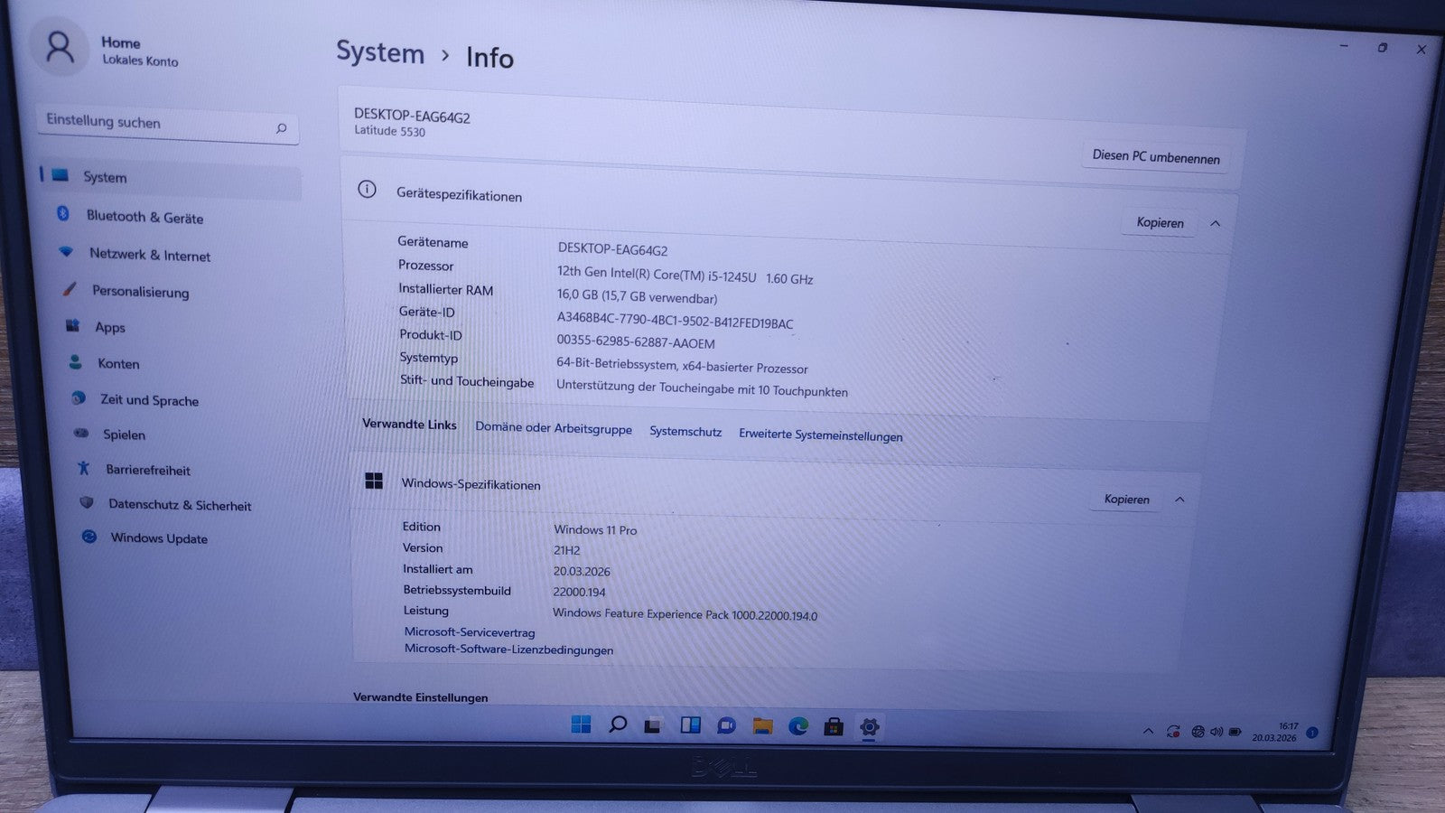Collapse the Gerätespezifikationen section

(1216, 223)
